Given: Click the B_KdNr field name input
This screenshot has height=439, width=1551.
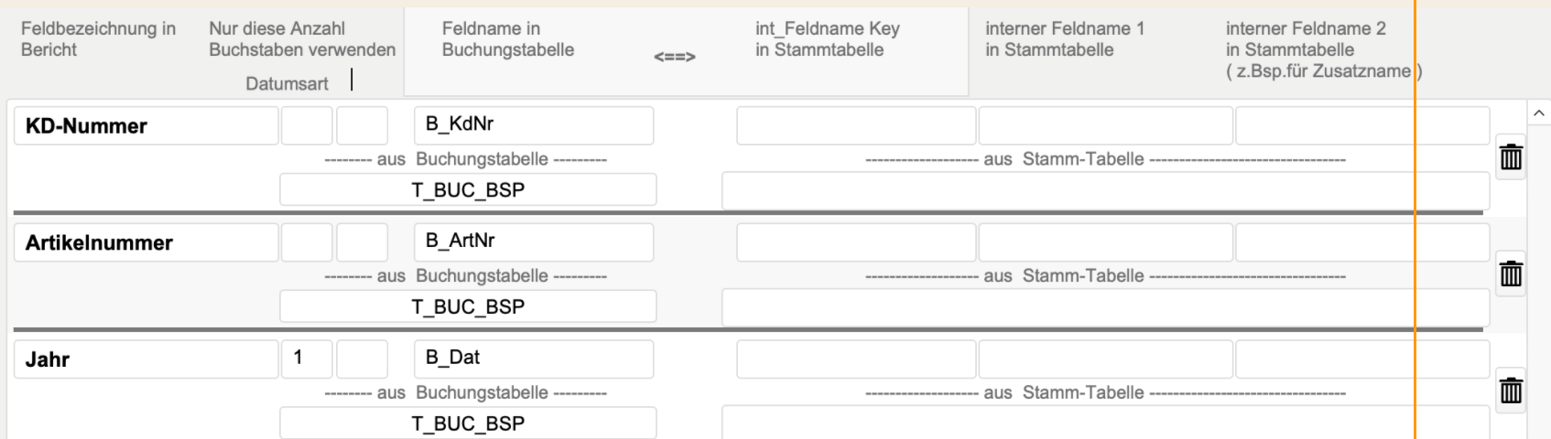Looking at the screenshot, I should (x=533, y=125).
